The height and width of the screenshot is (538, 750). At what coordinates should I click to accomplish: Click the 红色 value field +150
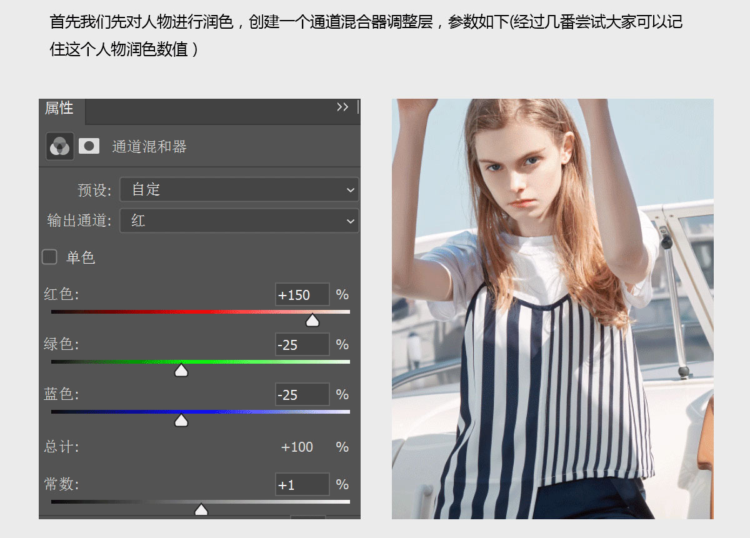tap(302, 294)
